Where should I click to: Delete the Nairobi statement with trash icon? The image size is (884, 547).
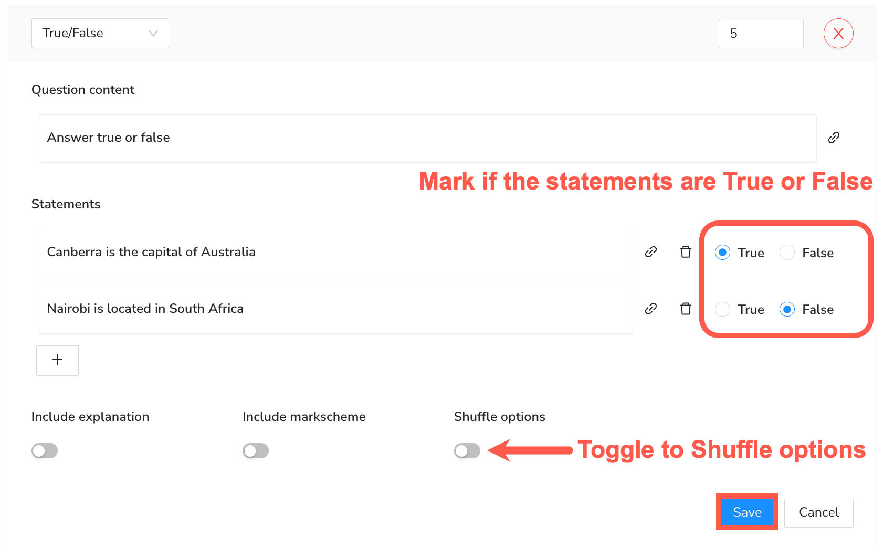[x=686, y=309]
